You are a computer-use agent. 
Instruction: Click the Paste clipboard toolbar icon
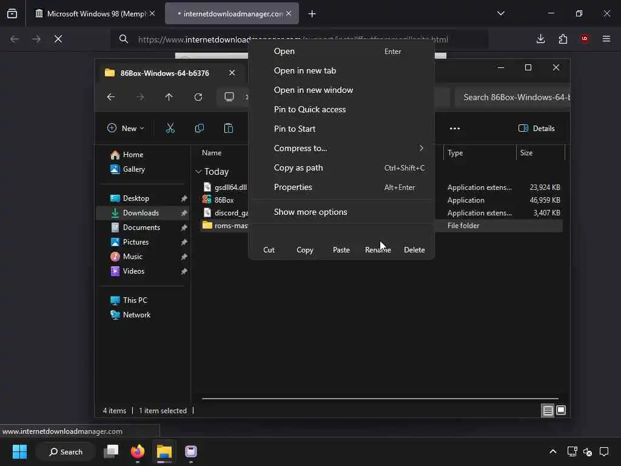229,129
